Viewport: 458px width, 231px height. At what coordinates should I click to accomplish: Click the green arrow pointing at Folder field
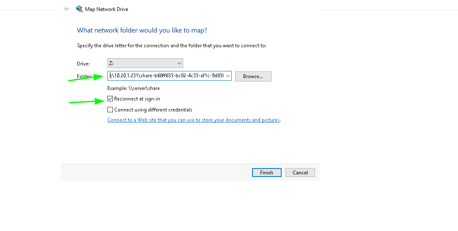tap(86, 78)
